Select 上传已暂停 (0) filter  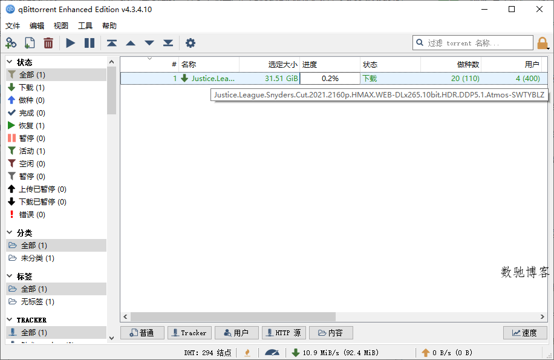pyautogui.click(x=56, y=189)
